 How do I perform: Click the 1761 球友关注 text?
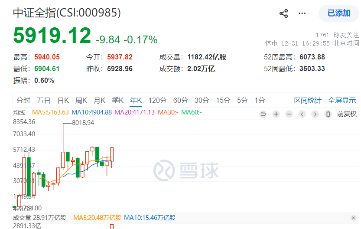pyautogui.click(x=337, y=35)
